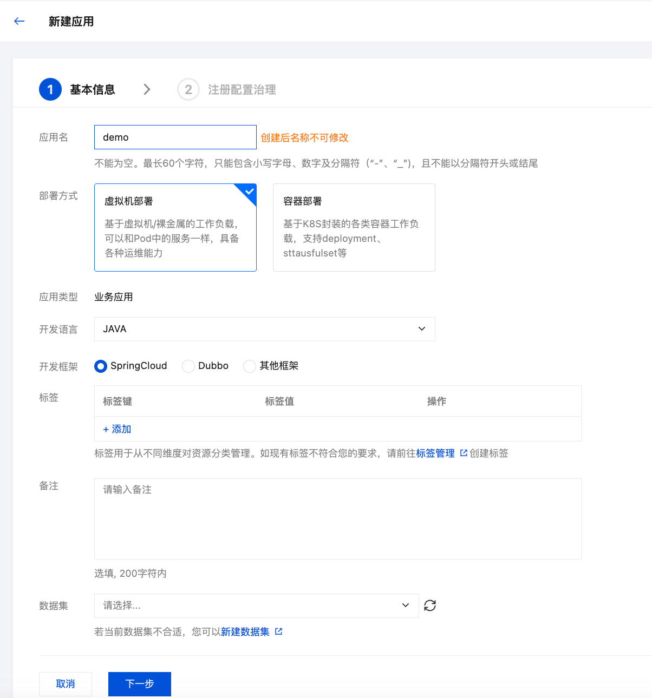Click step 1 number circle
Viewport: 652px width, 698px height.
(x=50, y=89)
